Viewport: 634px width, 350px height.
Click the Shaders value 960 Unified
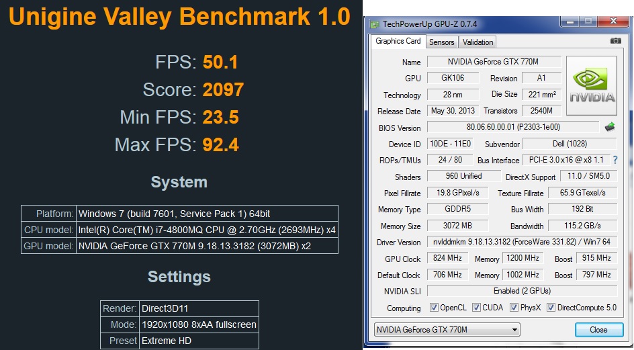(464, 176)
